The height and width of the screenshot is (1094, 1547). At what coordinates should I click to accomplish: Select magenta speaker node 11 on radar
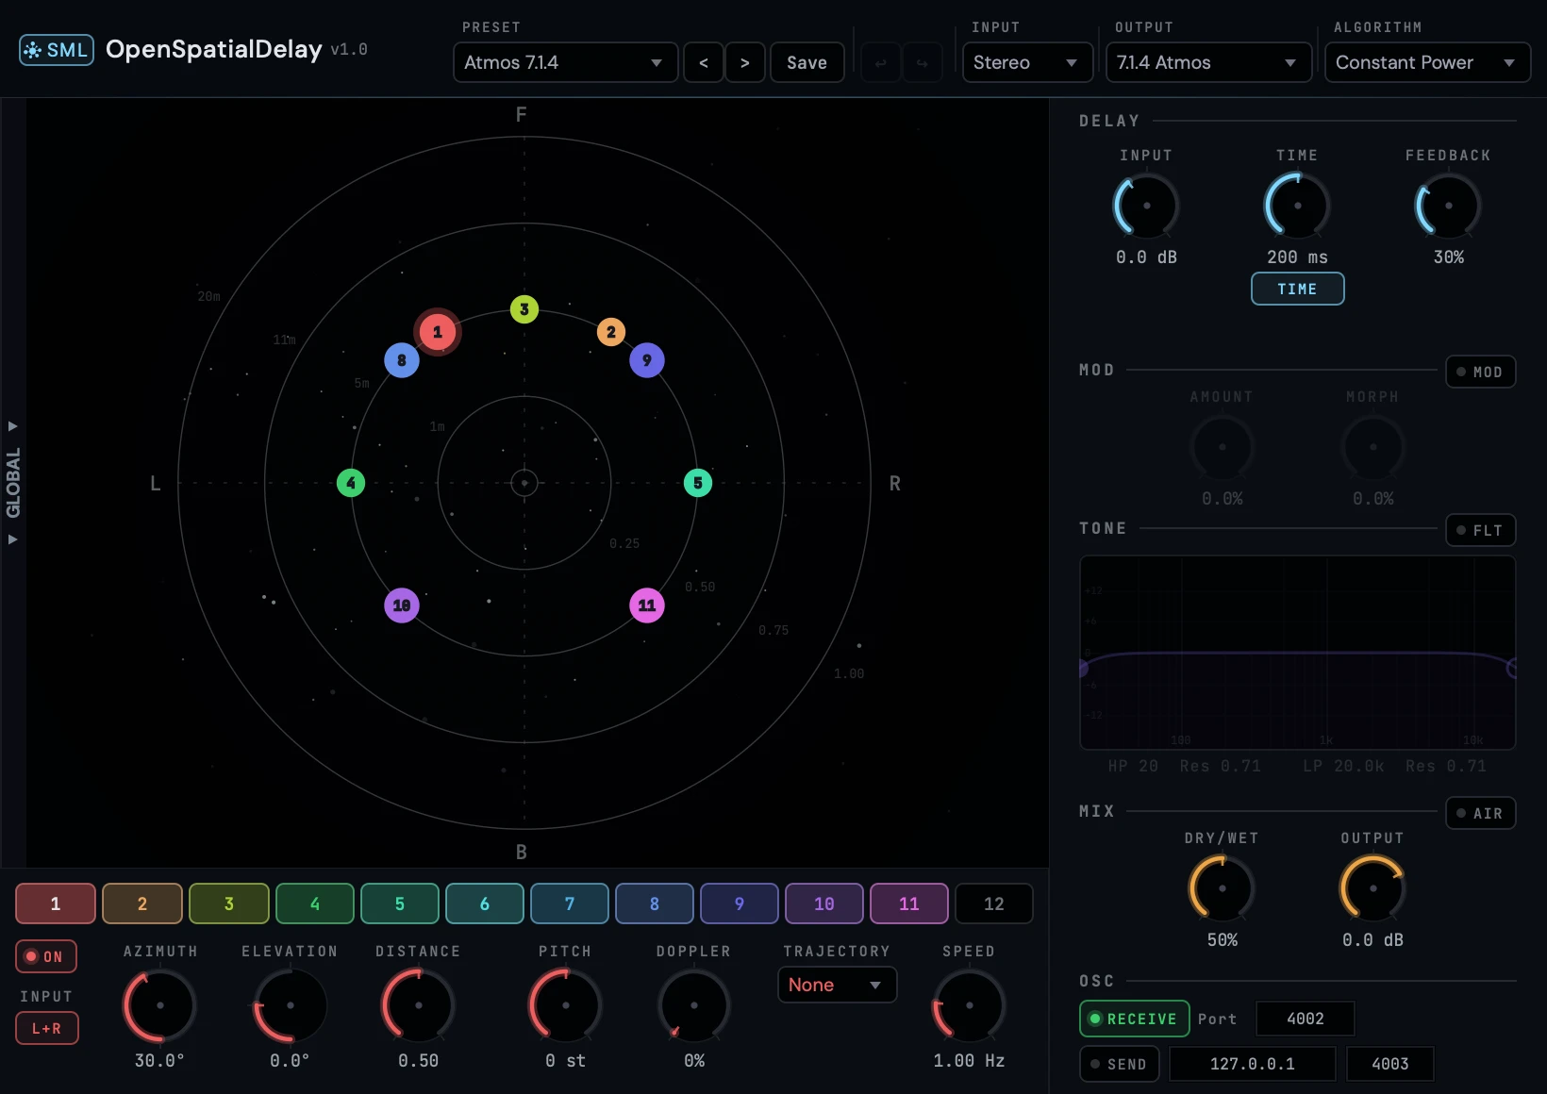[x=647, y=605]
